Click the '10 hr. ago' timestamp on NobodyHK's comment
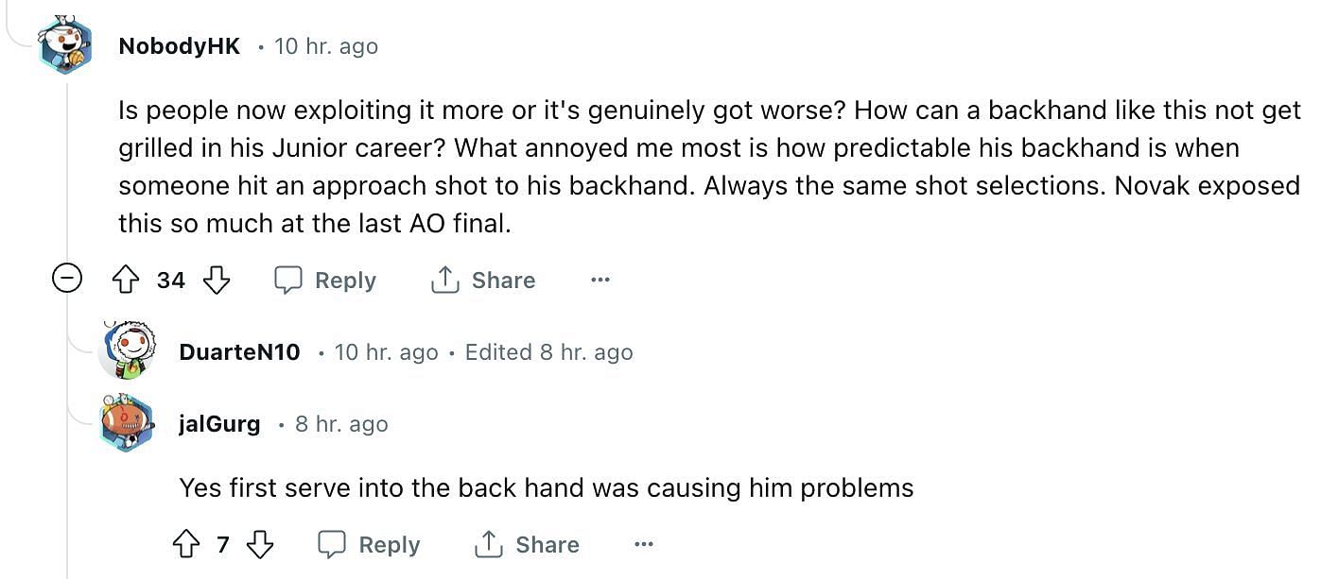This screenshot has height=579, width=1321. tap(326, 46)
